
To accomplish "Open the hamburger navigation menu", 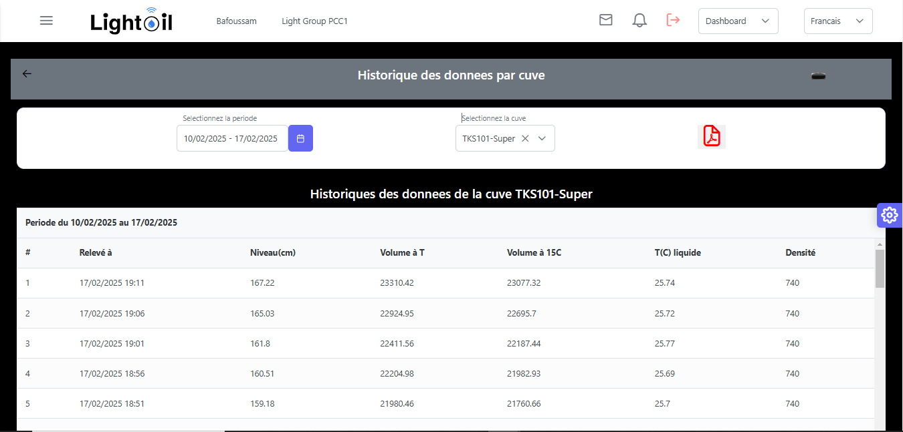I will (x=46, y=21).
